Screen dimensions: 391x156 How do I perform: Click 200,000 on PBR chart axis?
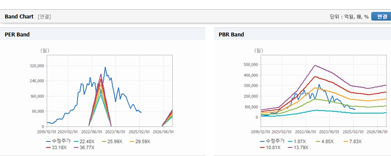251,96
